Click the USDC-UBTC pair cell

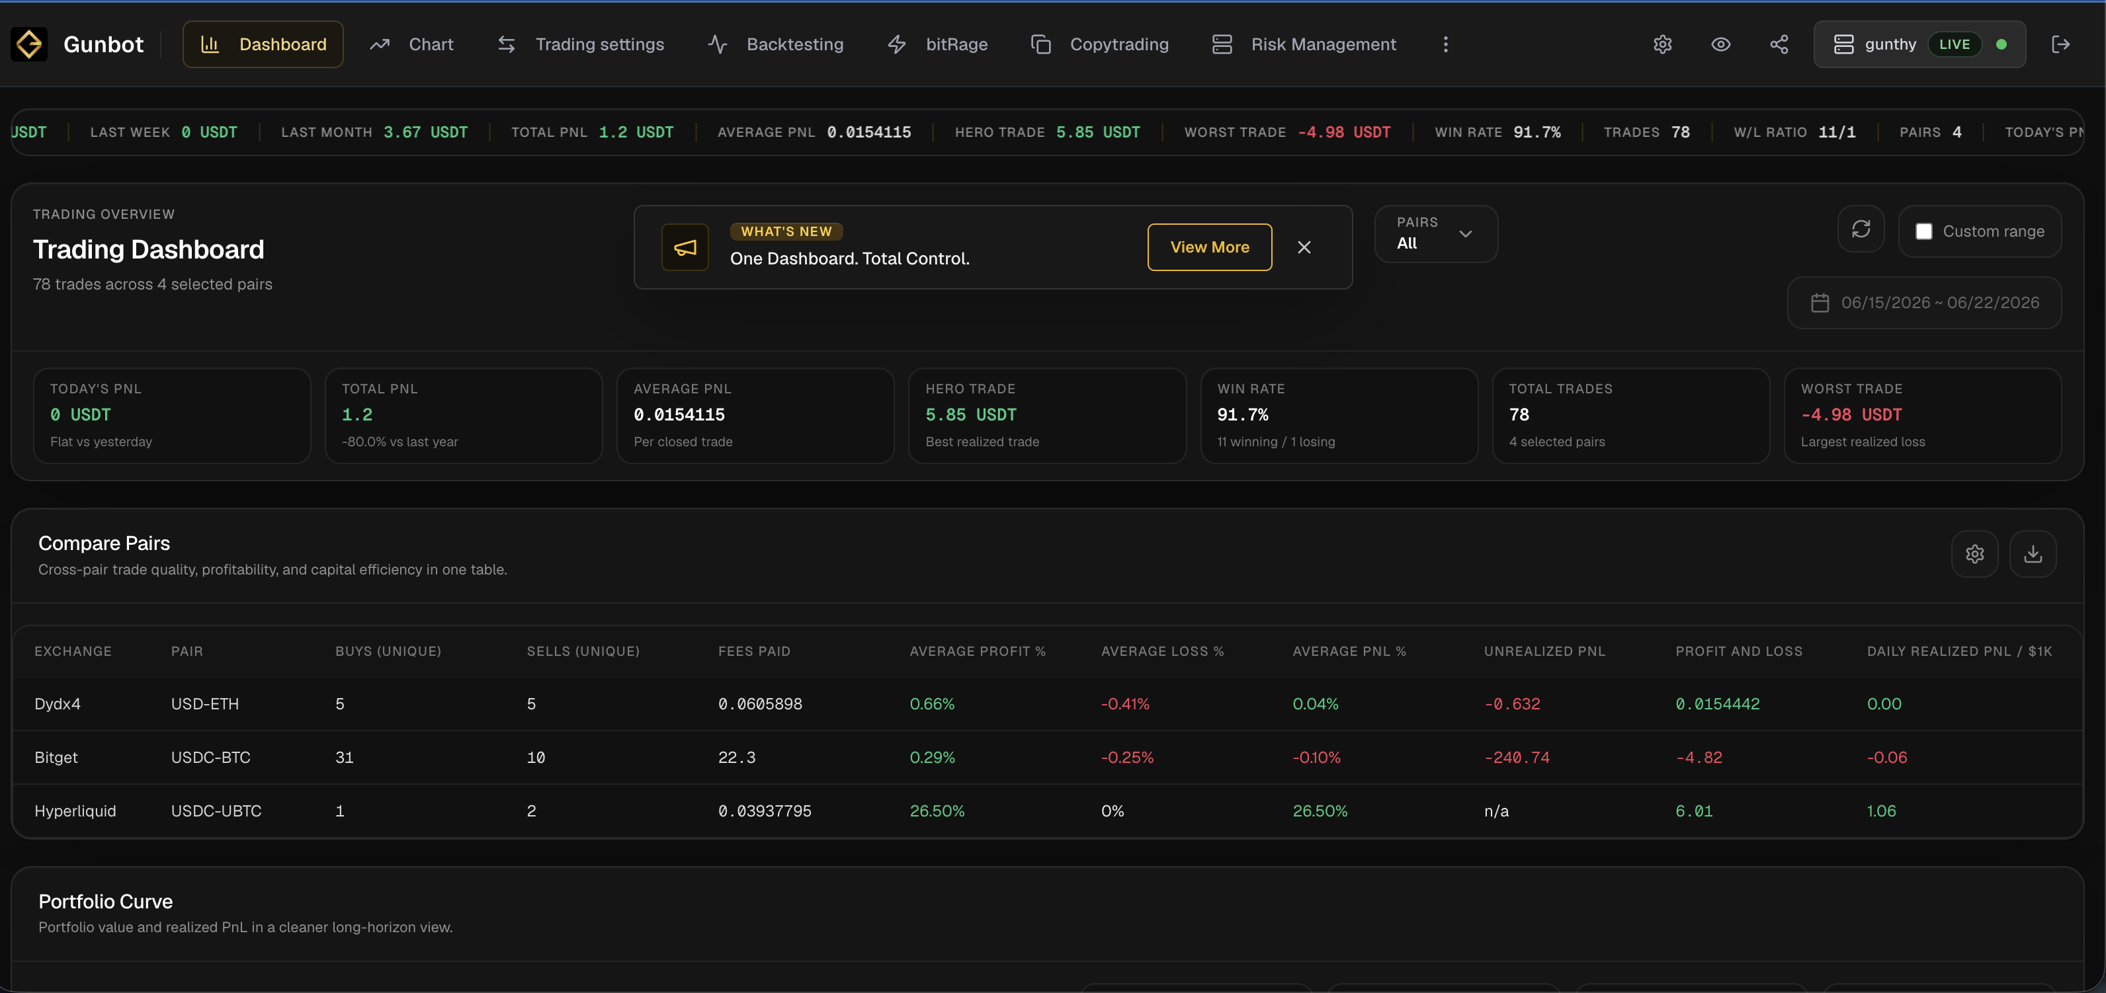(x=216, y=811)
